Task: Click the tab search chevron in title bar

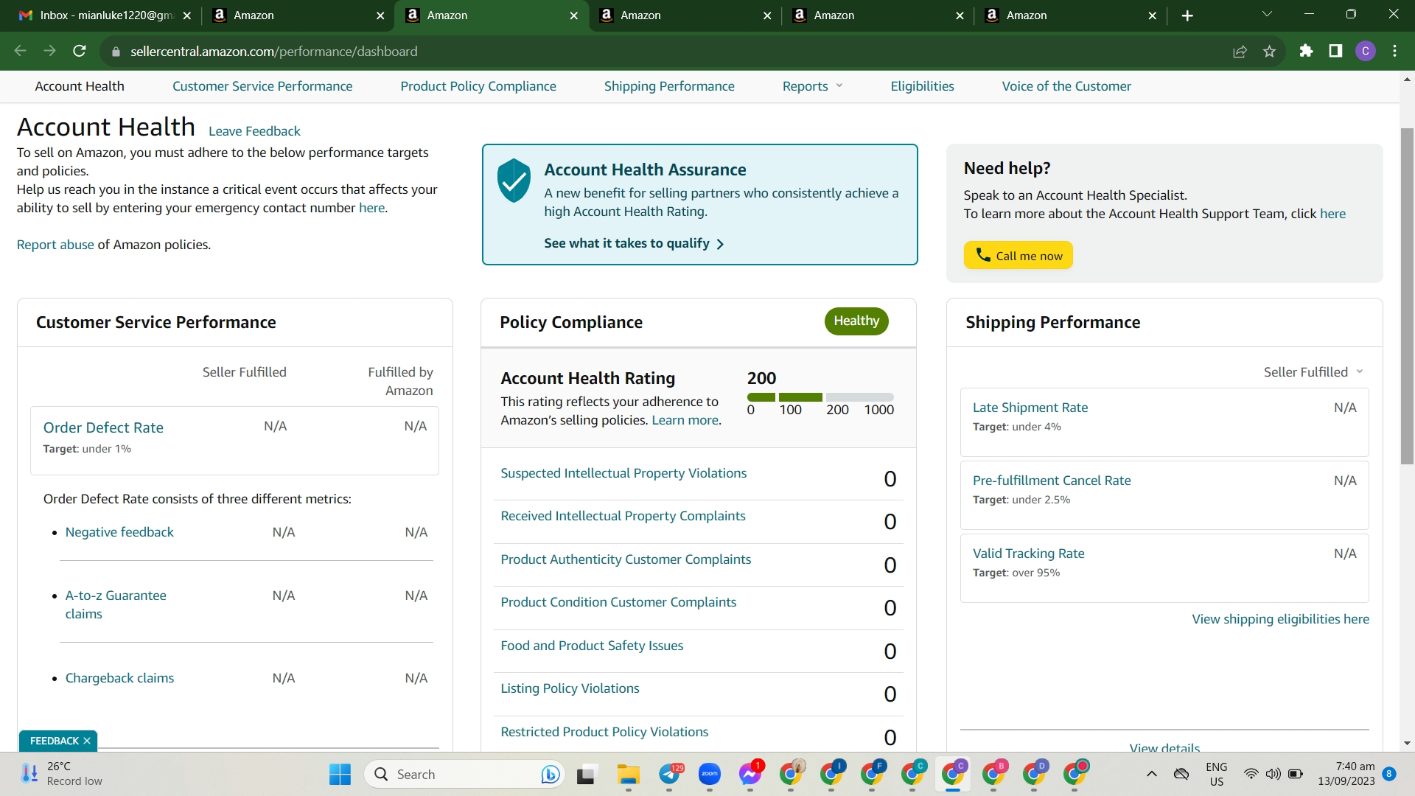Action: pos(1267,14)
